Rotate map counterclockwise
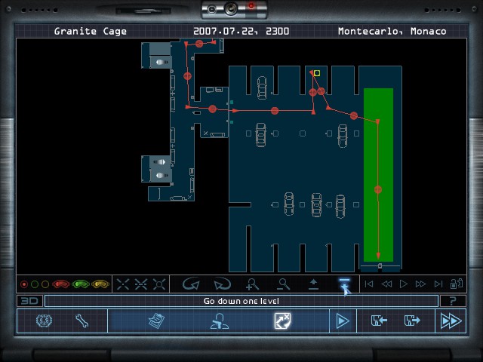This screenshot has height=362, width=483. click(x=192, y=284)
